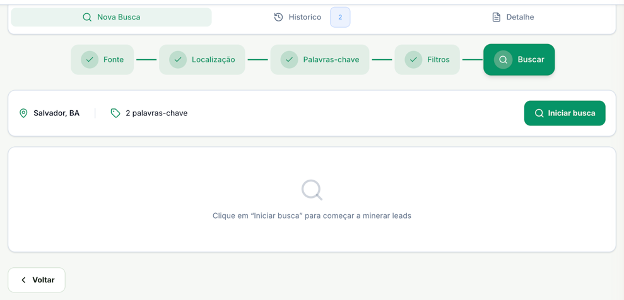The width and height of the screenshot is (624, 300).
Task: Click the clock history icon beside Historico
Action: 279,17
